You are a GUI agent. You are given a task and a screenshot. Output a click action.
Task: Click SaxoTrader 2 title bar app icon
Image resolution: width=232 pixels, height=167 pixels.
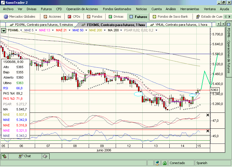[x=3, y=3]
